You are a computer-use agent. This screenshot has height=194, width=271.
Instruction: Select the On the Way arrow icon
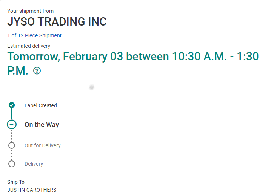click(12, 124)
